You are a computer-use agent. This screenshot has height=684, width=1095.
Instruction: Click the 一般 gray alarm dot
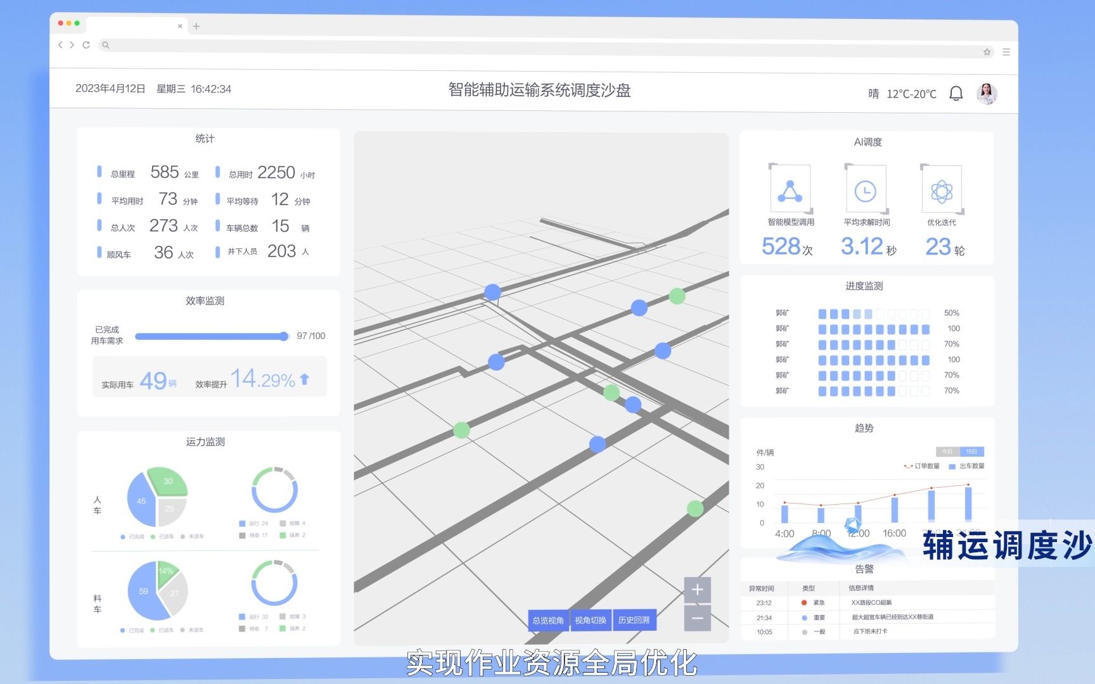[804, 632]
